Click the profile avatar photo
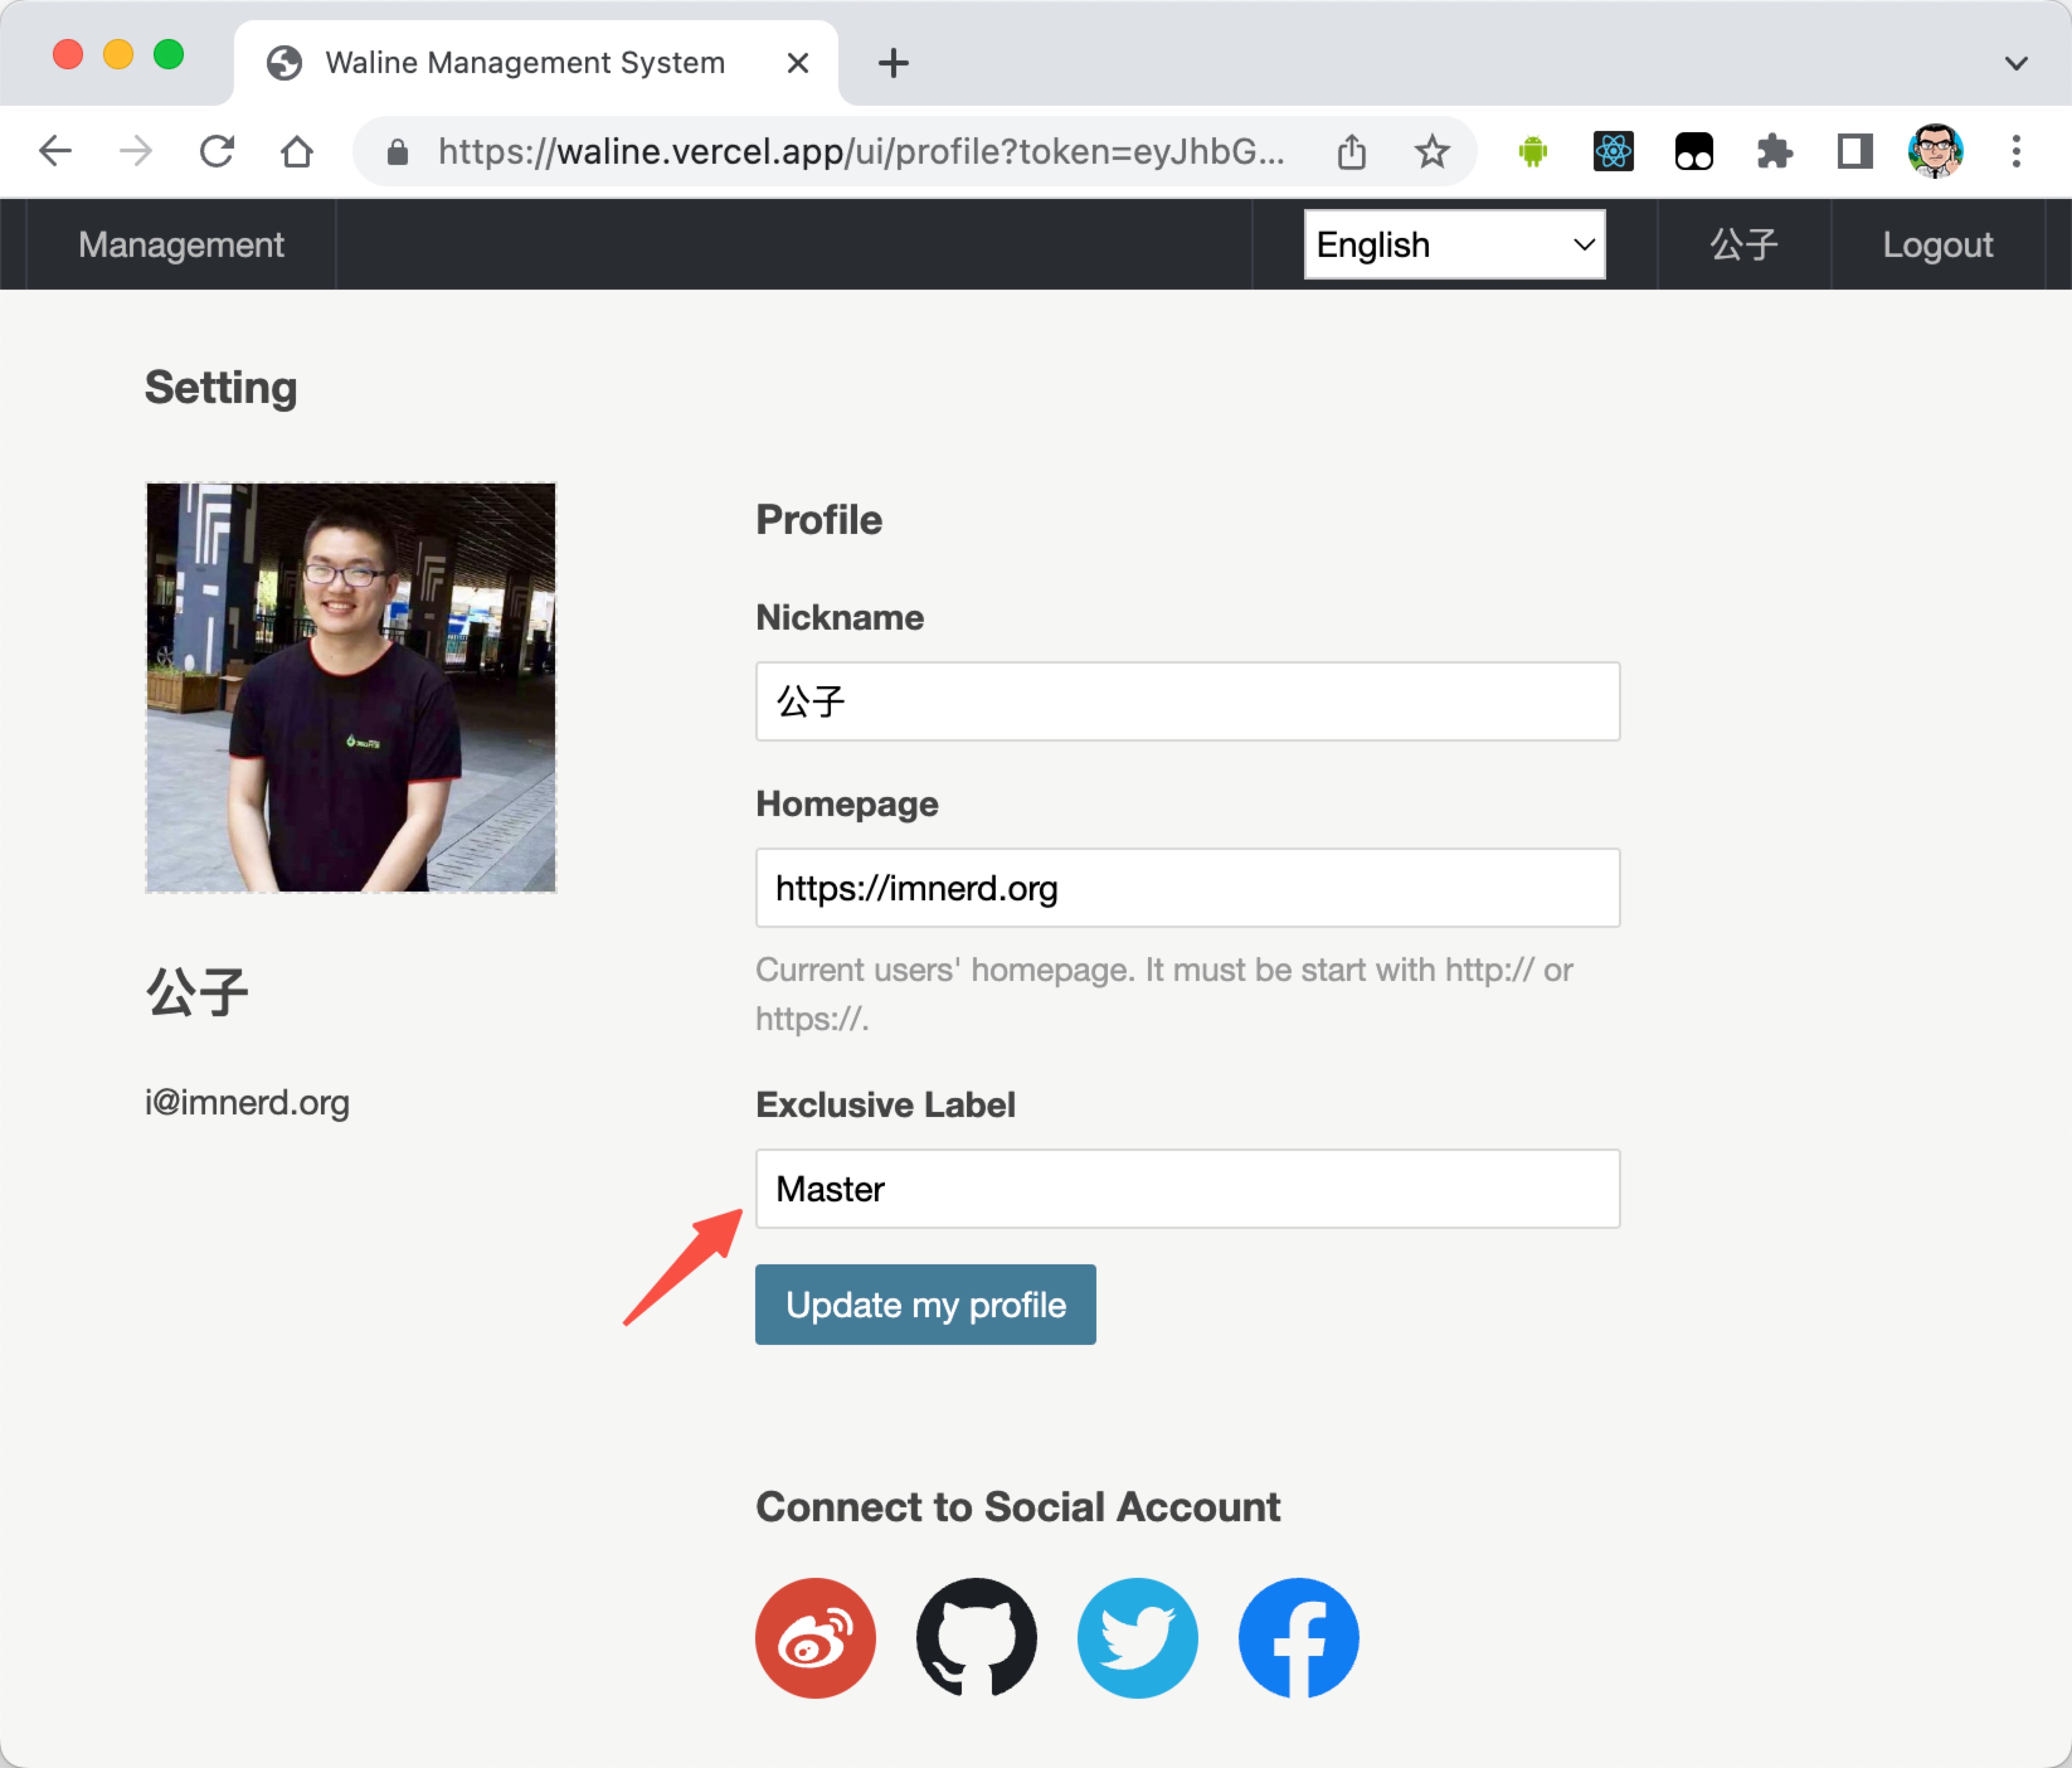The height and width of the screenshot is (1768, 2072). coord(351,688)
